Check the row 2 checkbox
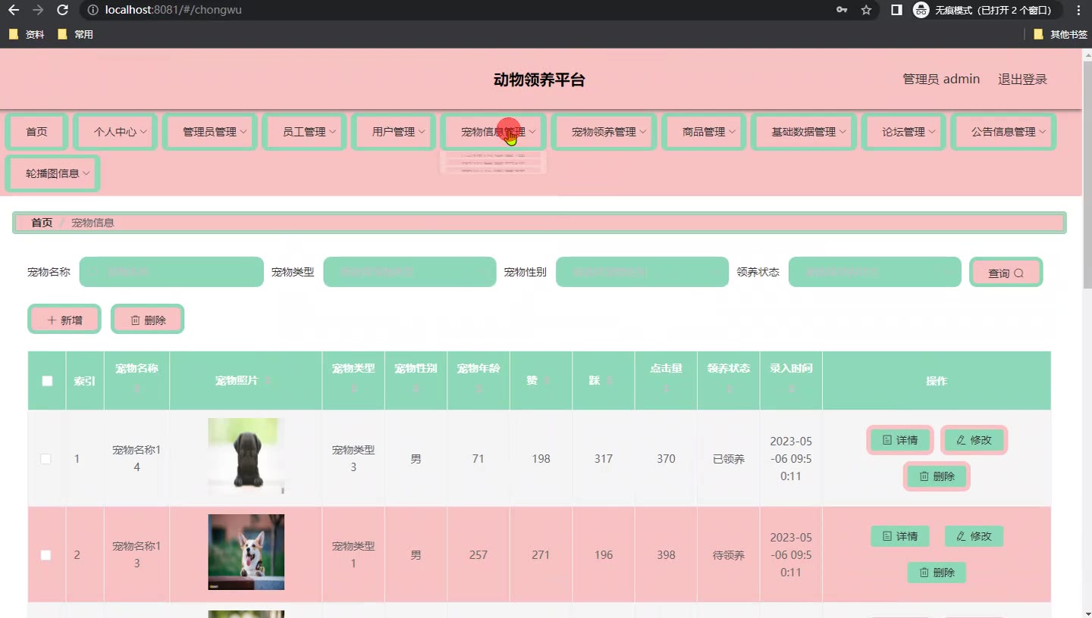The height and width of the screenshot is (618, 1092). 45,555
